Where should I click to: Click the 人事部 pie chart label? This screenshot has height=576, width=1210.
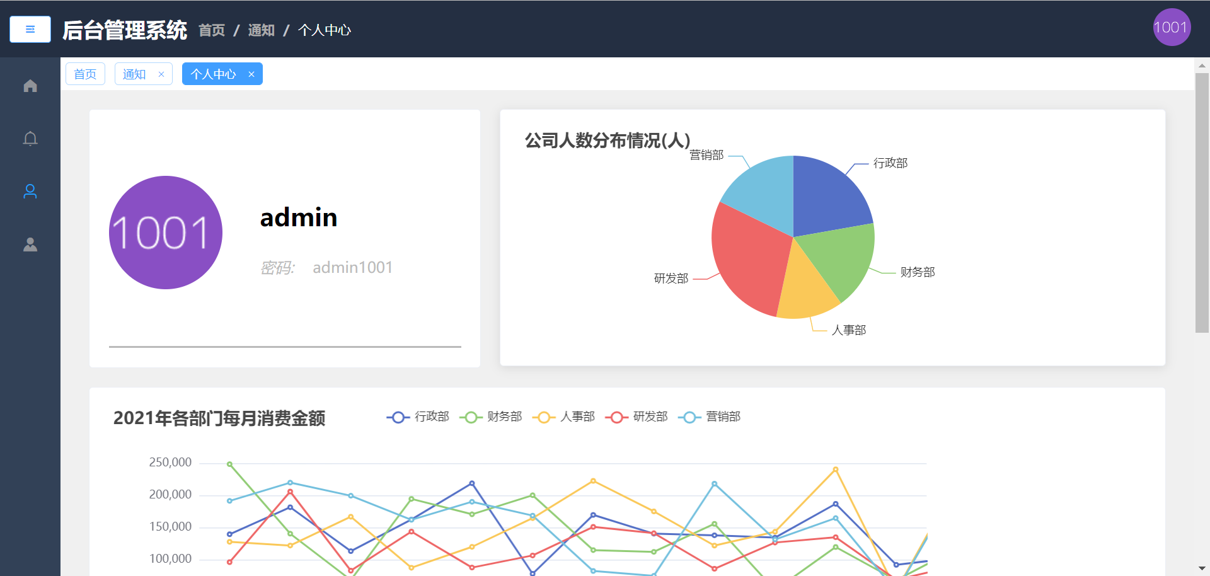pos(849,330)
